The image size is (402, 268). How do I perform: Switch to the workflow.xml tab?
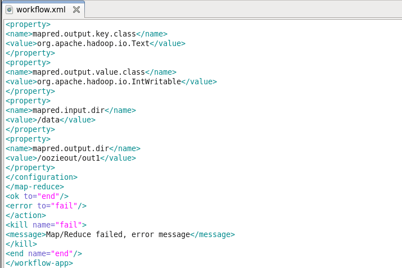[x=40, y=10]
